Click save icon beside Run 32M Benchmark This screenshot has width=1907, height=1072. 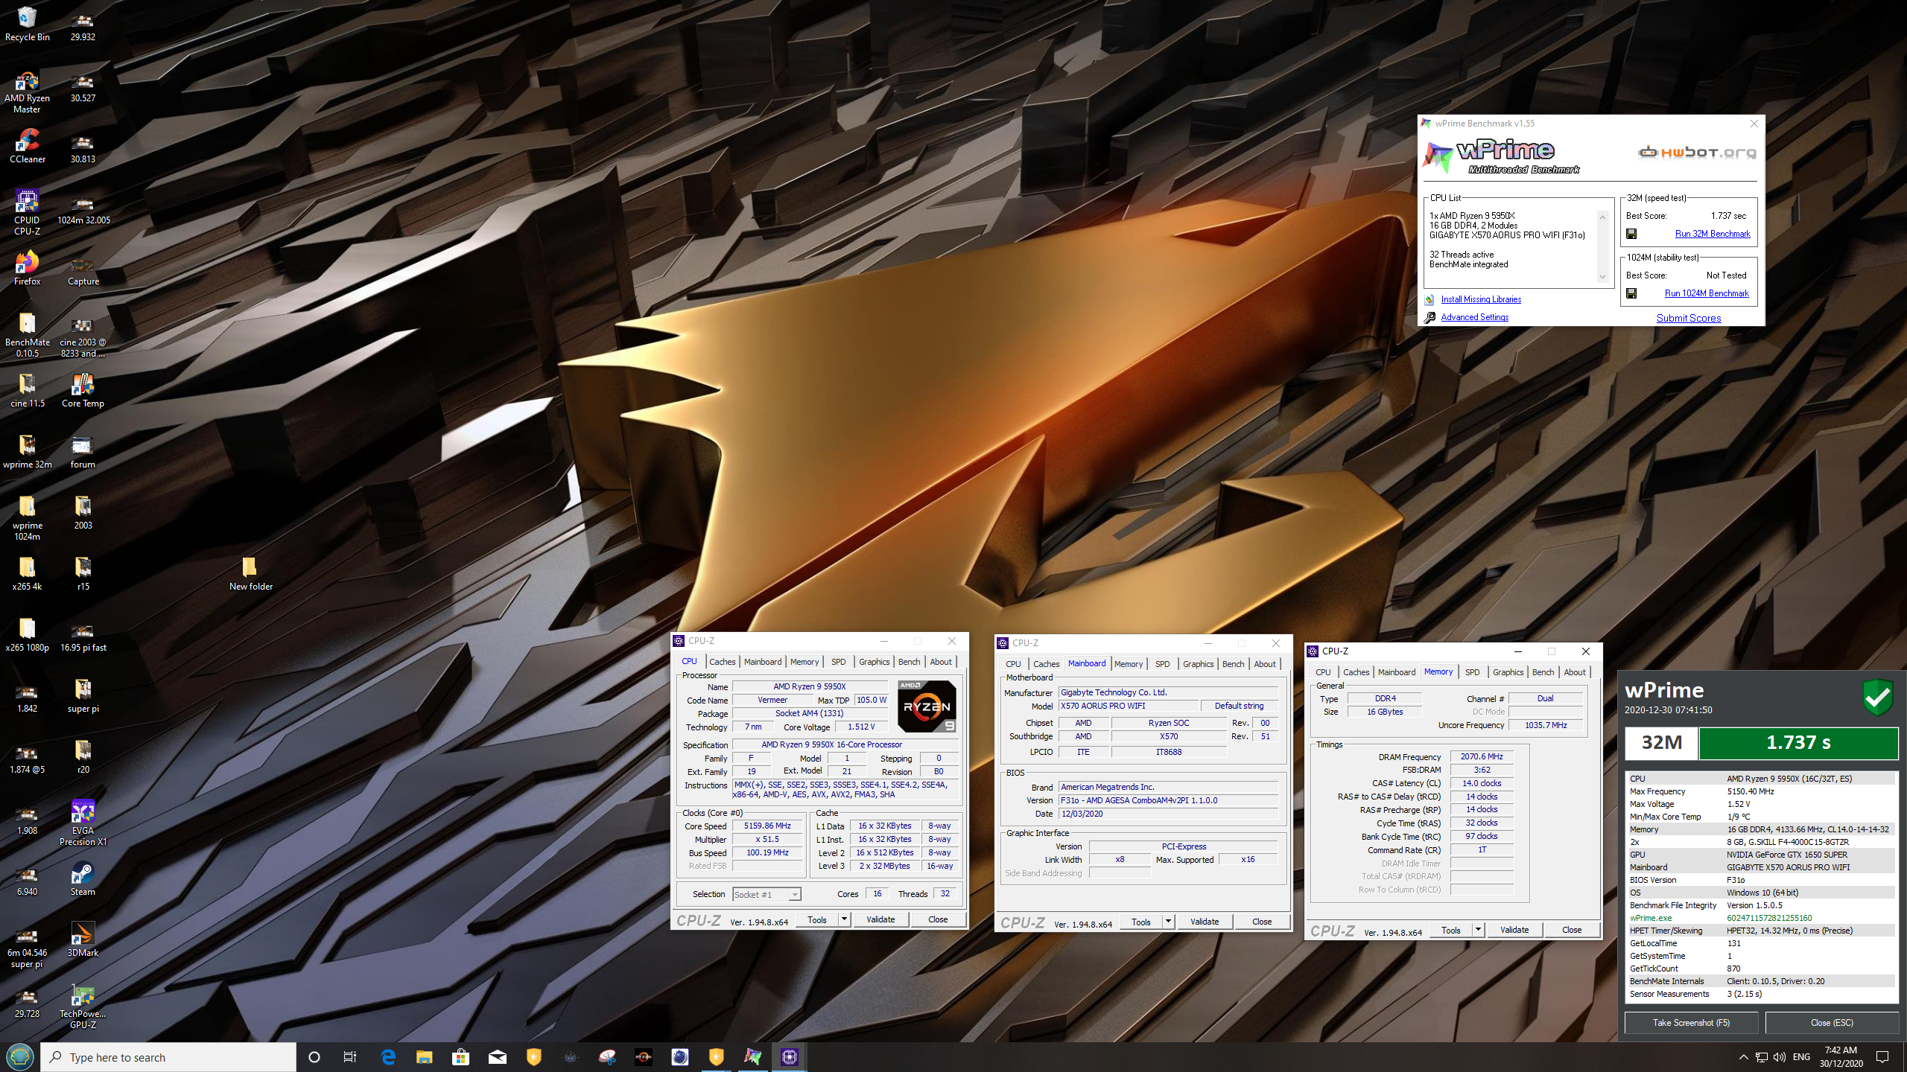click(x=1631, y=234)
